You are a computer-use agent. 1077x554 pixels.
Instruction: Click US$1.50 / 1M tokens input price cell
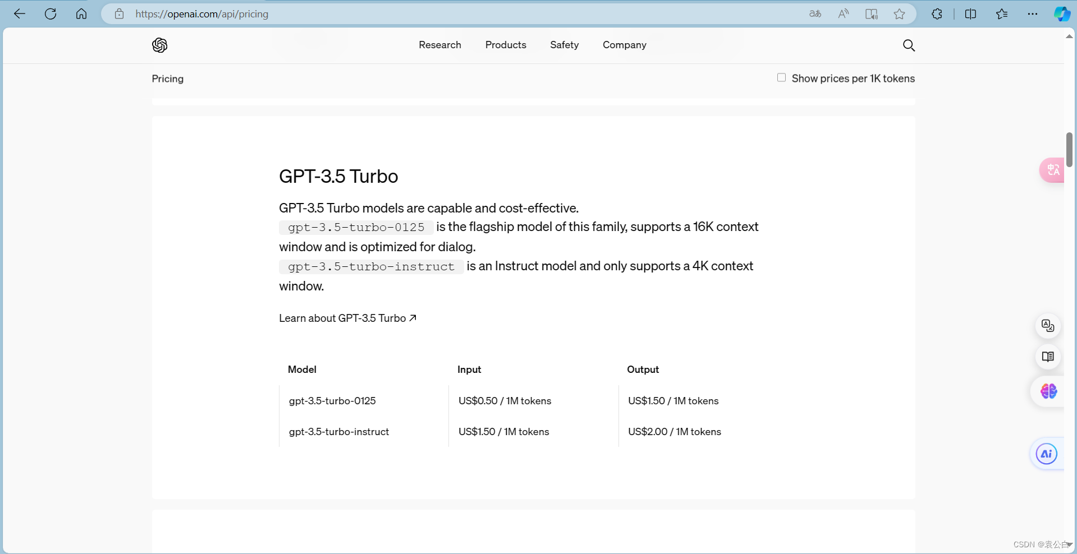pos(503,432)
